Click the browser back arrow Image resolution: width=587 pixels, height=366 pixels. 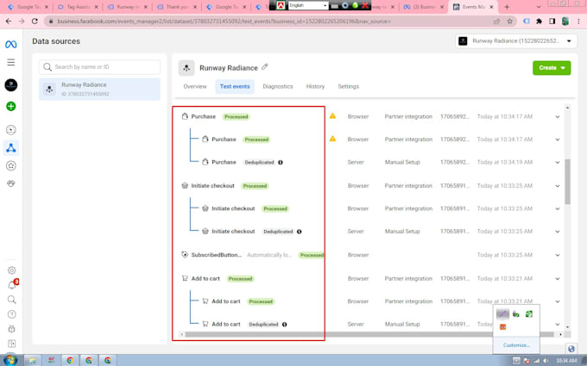point(9,22)
